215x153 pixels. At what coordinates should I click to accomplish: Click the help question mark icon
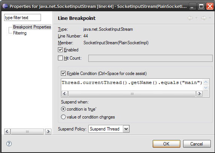tap(9, 144)
